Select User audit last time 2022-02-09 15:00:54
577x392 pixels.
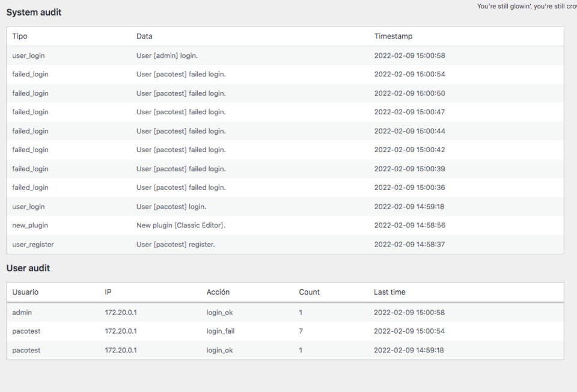[409, 331]
